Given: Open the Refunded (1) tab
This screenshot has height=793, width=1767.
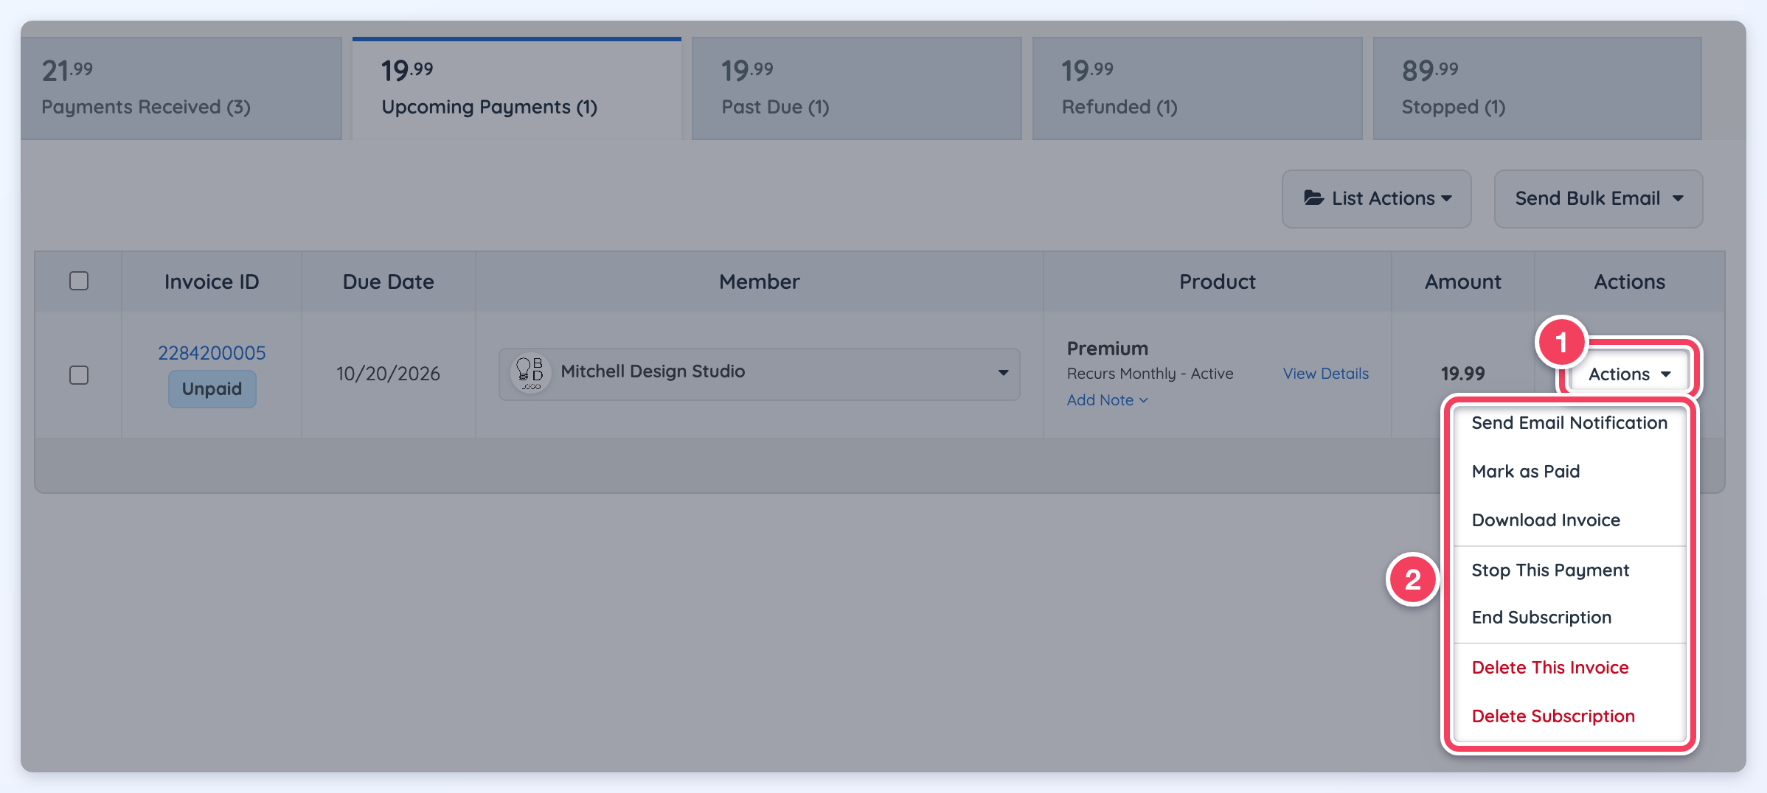Looking at the screenshot, I should [x=1197, y=88].
